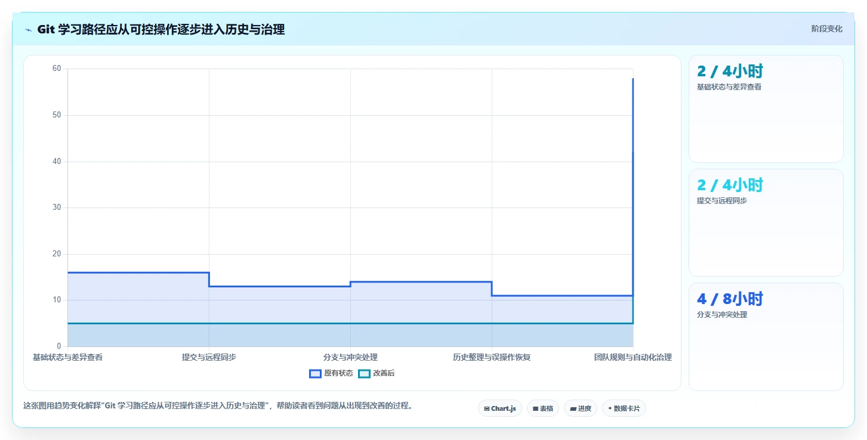Select the 数据卡片 tag chip

pyautogui.click(x=624, y=408)
